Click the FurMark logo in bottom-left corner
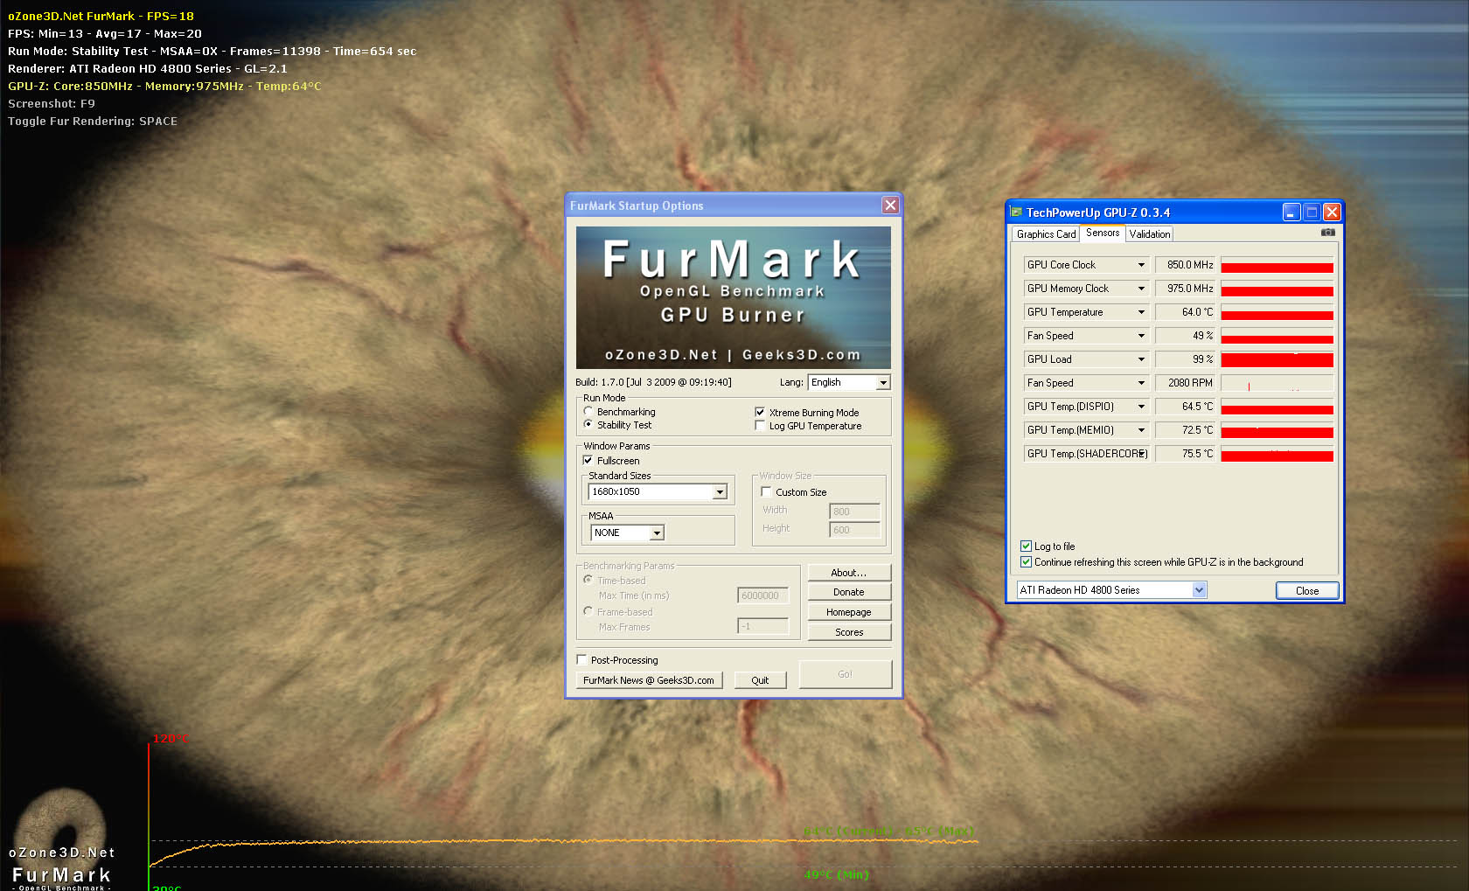1469x891 pixels. (61, 841)
